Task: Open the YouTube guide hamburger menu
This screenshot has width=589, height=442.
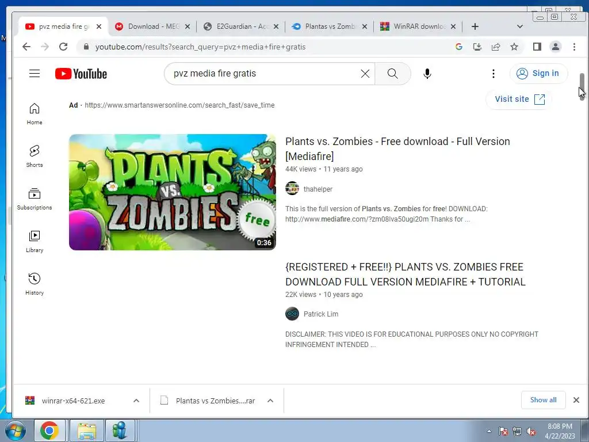Action: [35, 73]
